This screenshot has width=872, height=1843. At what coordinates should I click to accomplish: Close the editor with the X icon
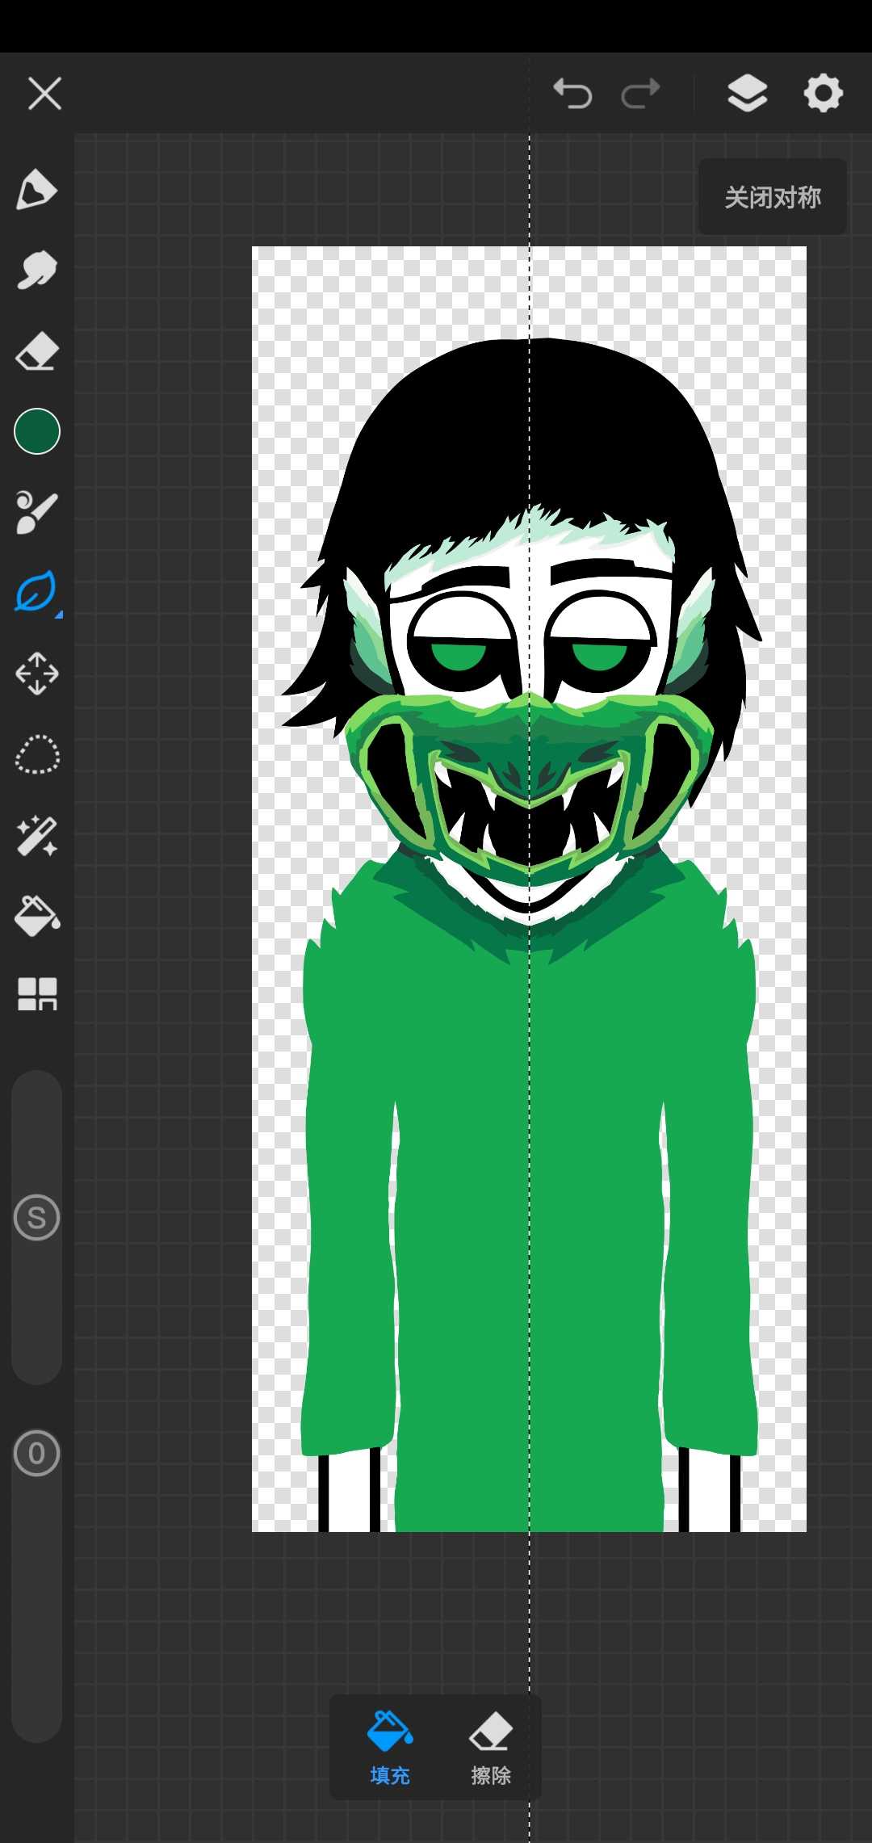[x=44, y=94]
